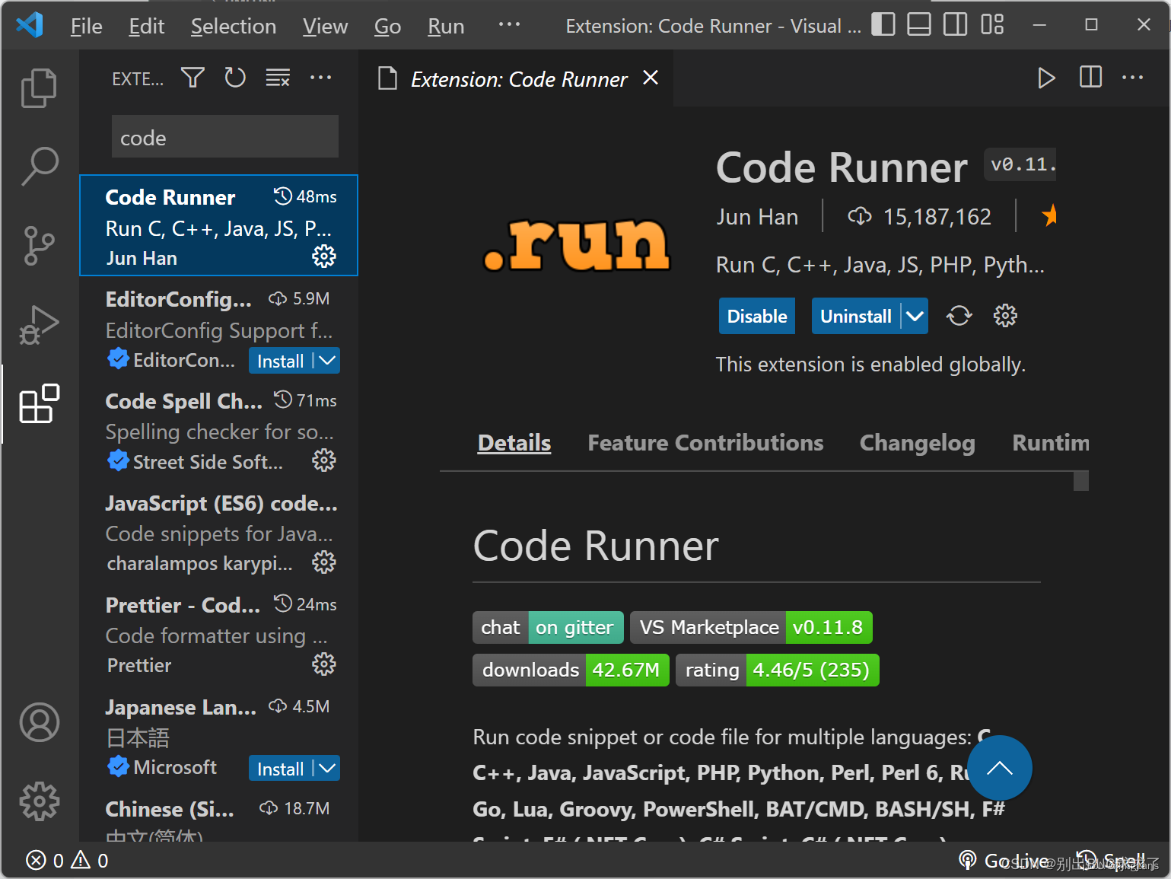Open editor more actions ellipsis

point(1132,78)
